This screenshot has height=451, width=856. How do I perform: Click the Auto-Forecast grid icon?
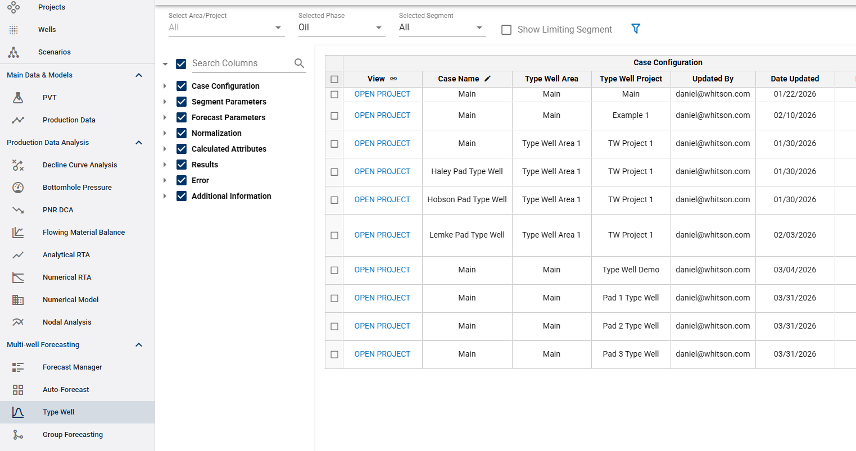[18, 390]
